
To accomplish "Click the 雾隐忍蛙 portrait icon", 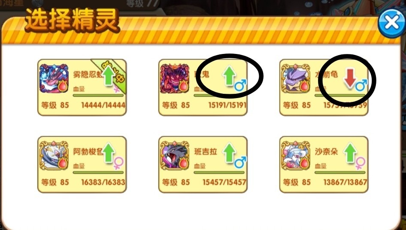I will pos(54,78).
